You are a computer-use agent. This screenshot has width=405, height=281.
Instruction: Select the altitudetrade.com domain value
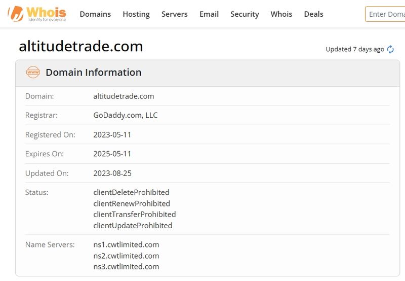[124, 96]
